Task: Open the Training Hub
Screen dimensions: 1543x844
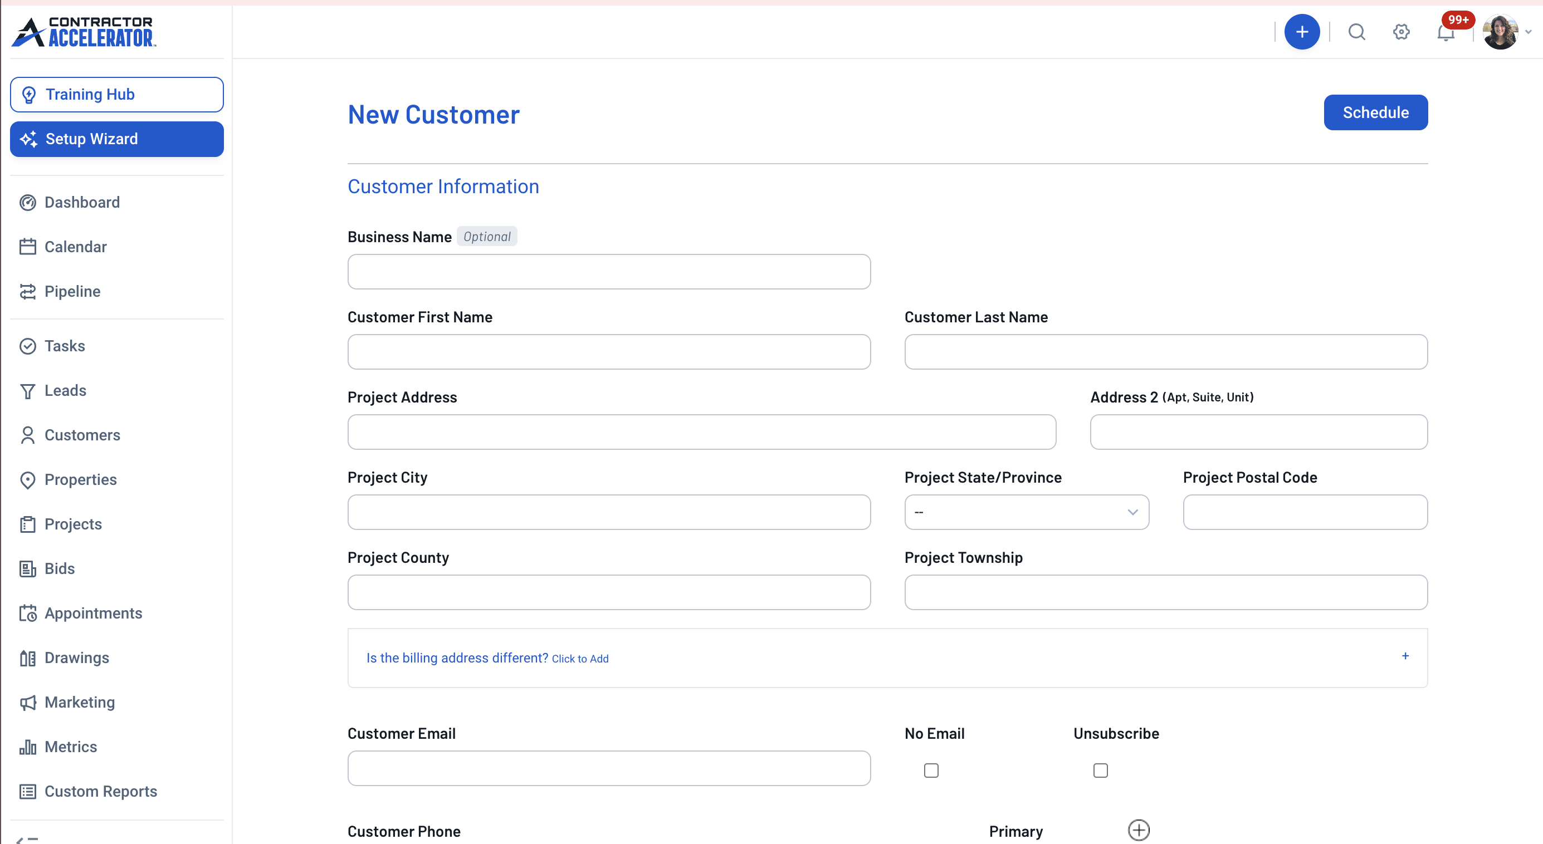Action: (117, 95)
